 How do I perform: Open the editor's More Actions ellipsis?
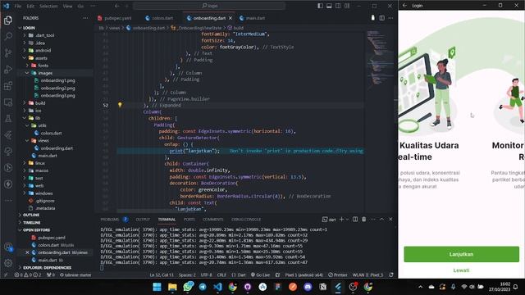coord(390,18)
